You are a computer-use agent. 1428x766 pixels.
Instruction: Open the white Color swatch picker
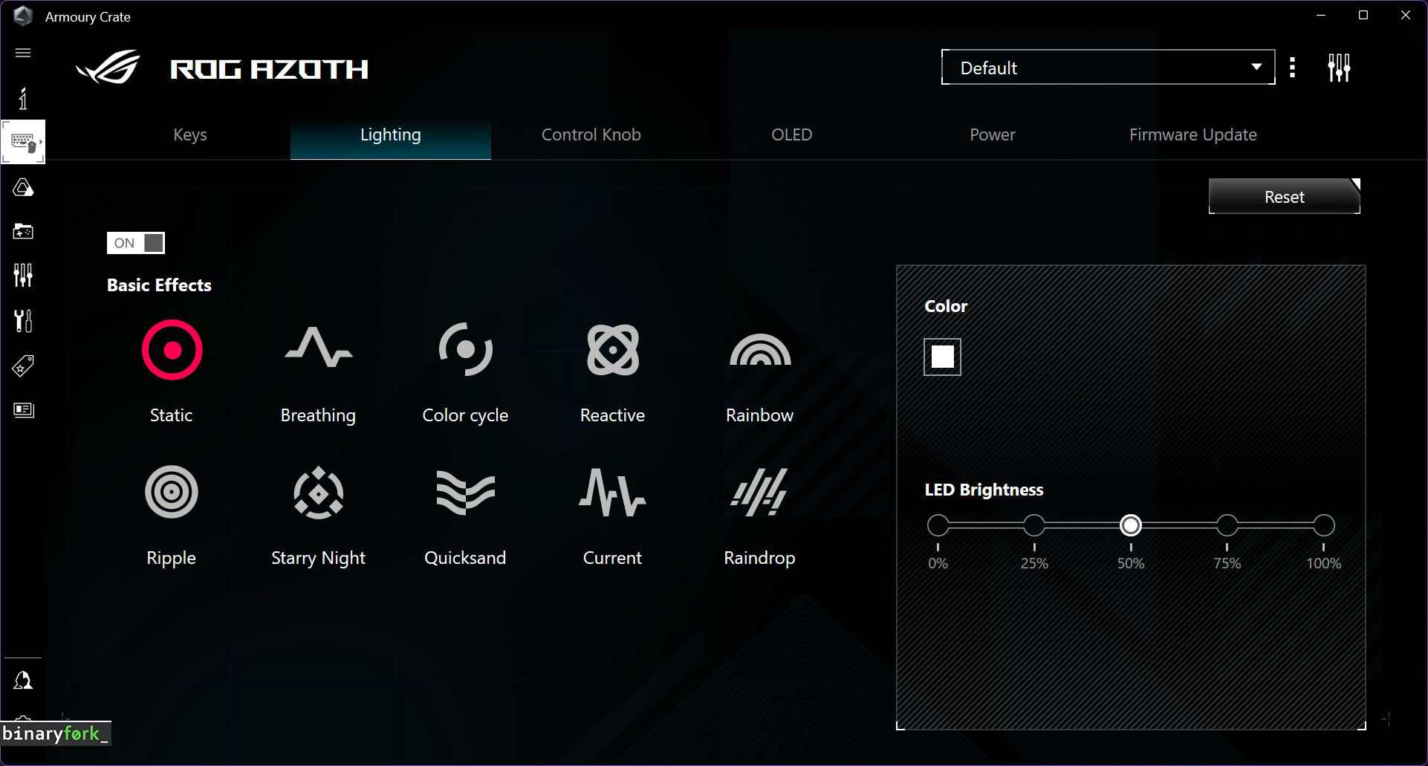942,357
